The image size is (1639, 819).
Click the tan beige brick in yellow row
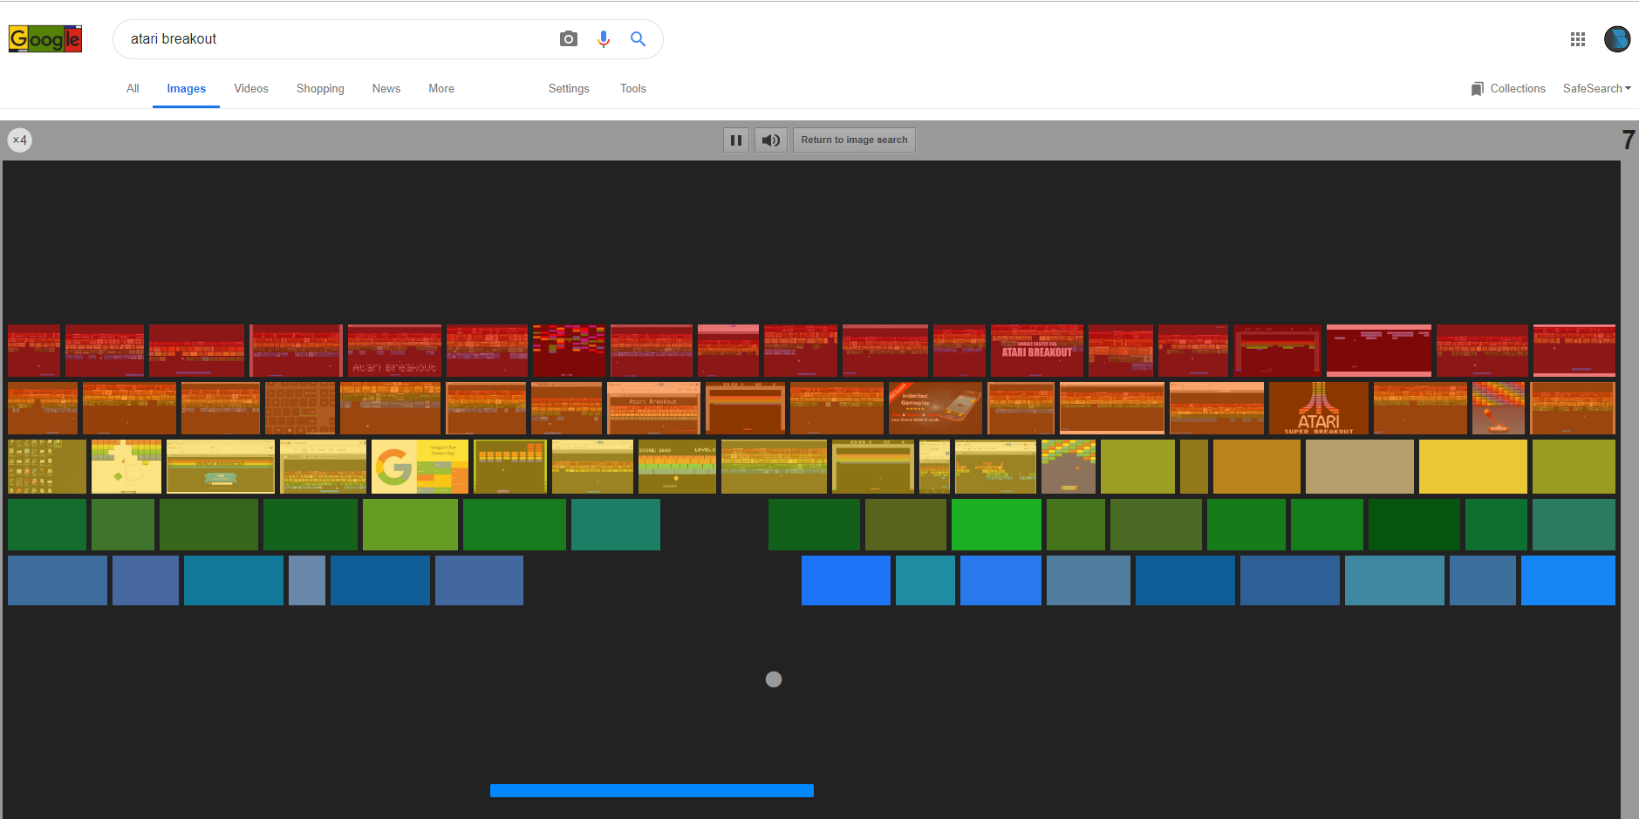(1360, 467)
